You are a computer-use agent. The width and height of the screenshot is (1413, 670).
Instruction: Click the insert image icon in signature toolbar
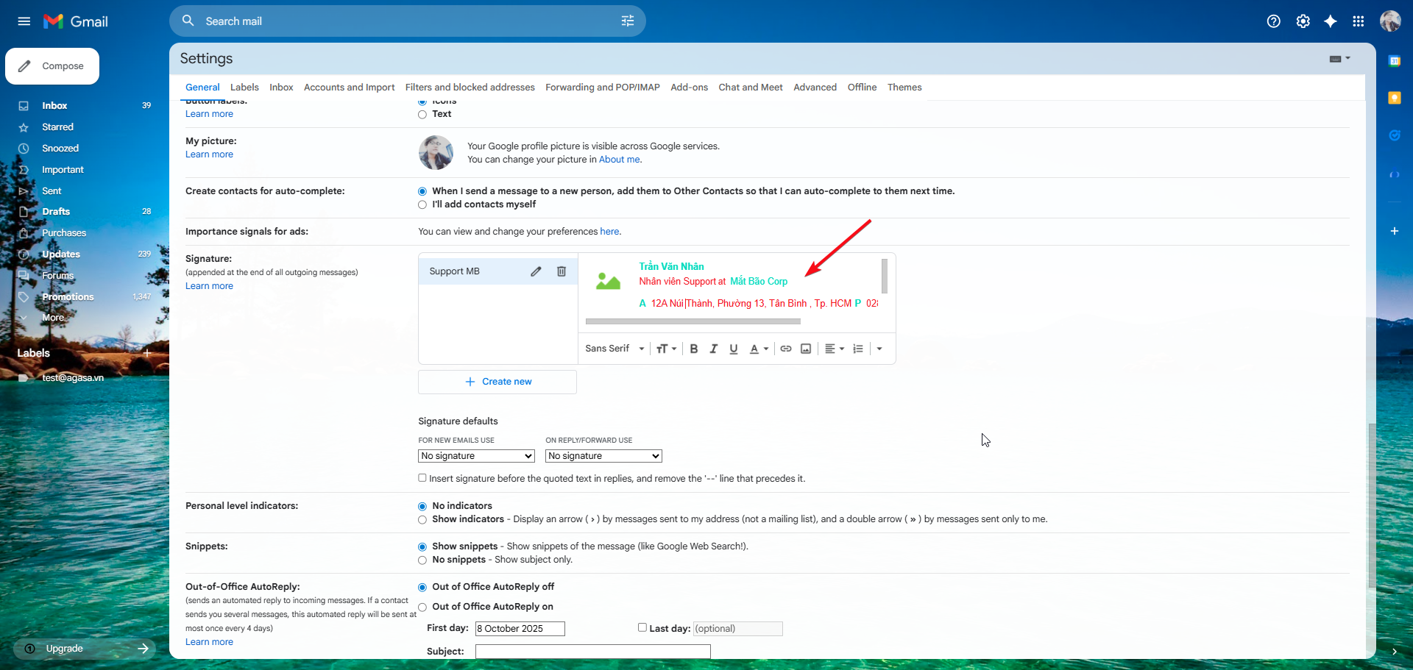point(806,349)
